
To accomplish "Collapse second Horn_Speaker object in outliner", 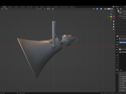I will tap(118, 16).
